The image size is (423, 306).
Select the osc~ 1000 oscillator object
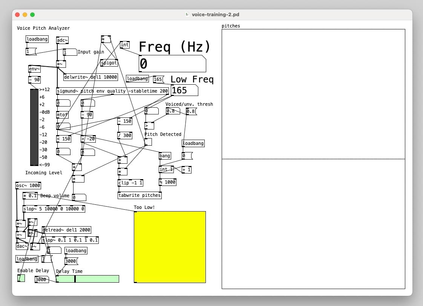coord(28,186)
